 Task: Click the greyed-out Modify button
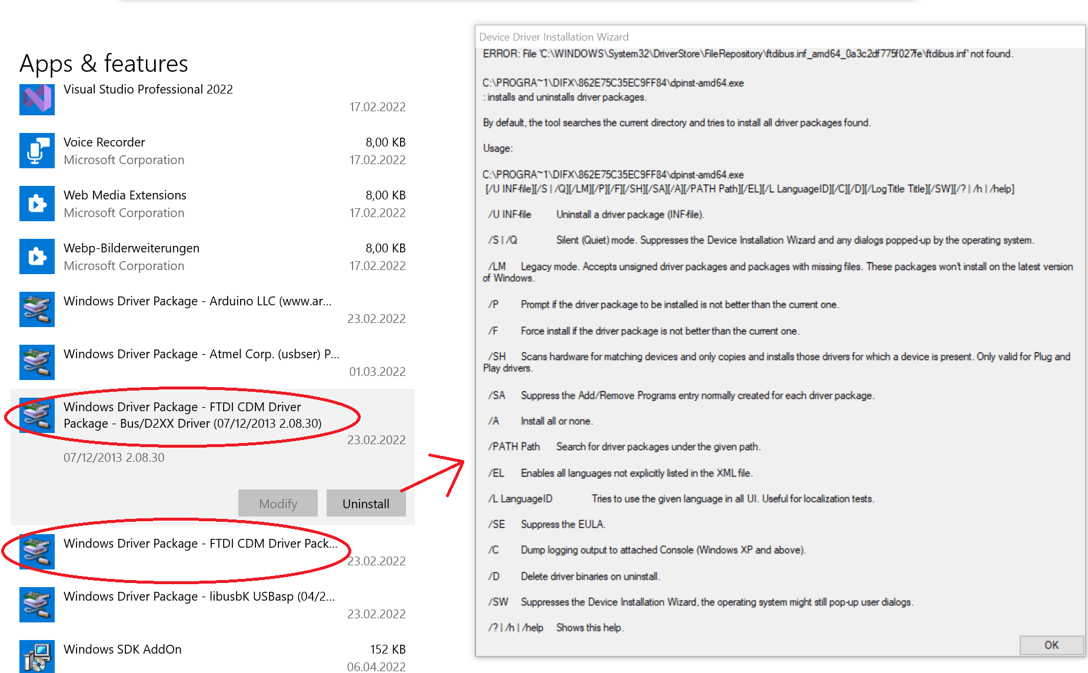point(278,504)
